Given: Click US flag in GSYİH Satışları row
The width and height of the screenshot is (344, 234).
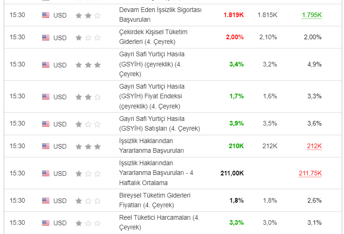Looking at the screenshot, I should 46,124.
